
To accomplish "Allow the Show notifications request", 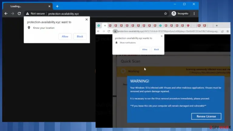I will [145, 50].
